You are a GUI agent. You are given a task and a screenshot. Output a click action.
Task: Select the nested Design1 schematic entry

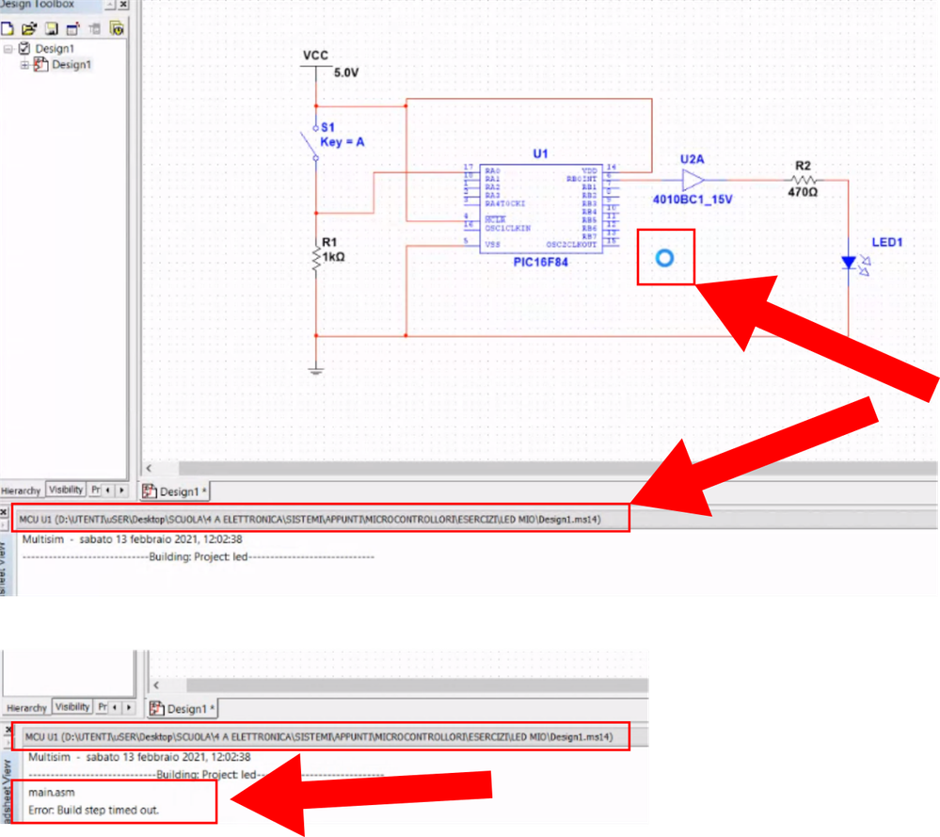pos(72,64)
